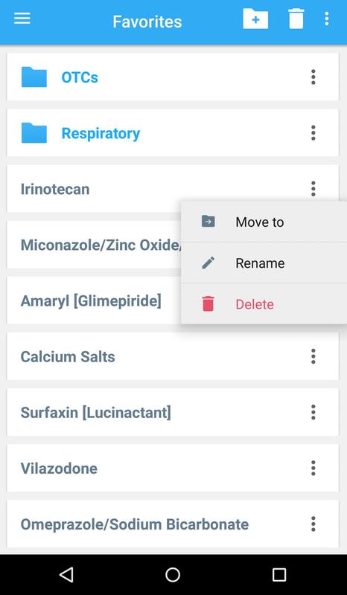Choose Rename from the context menu
The width and height of the screenshot is (347, 595).
pos(264,263)
